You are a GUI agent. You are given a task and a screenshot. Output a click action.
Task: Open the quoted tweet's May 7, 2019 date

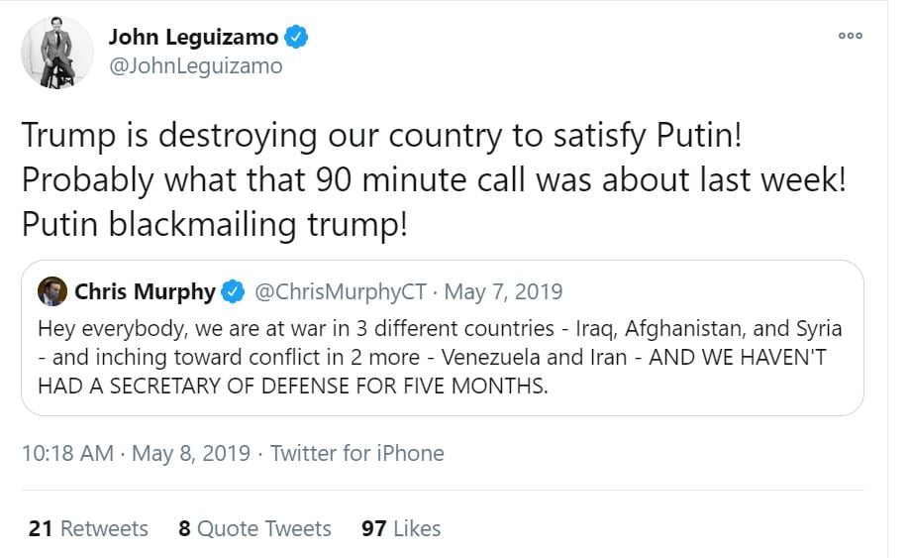coord(503,292)
